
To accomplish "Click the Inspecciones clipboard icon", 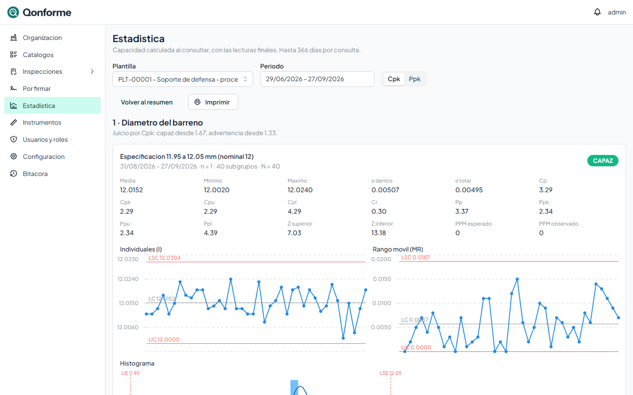I will tap(14, 72).
